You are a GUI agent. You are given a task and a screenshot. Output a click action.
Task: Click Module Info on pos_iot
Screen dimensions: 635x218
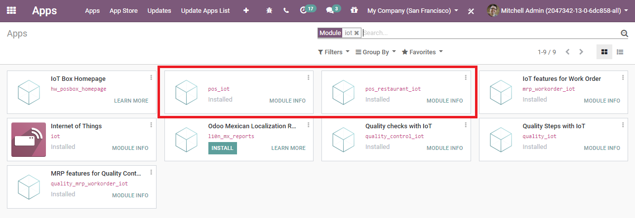[x=287, y=101]
